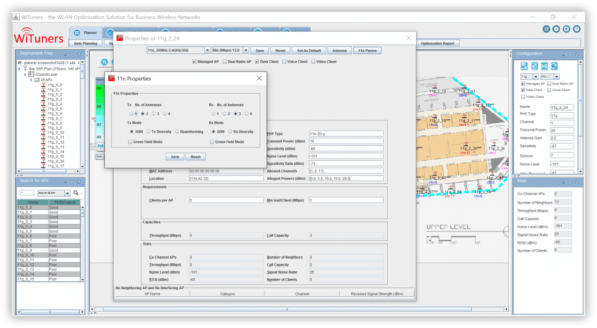Collapse the Bay WiFi Plan tree node
This screenshot has height=328, width=597.
[20, 69]
